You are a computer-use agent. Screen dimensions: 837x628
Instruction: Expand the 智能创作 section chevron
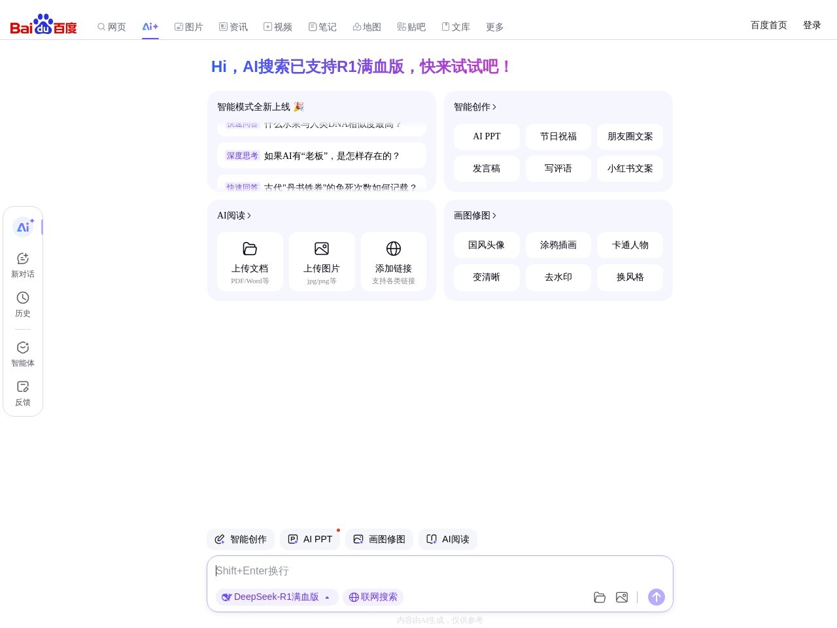point(494,107)
